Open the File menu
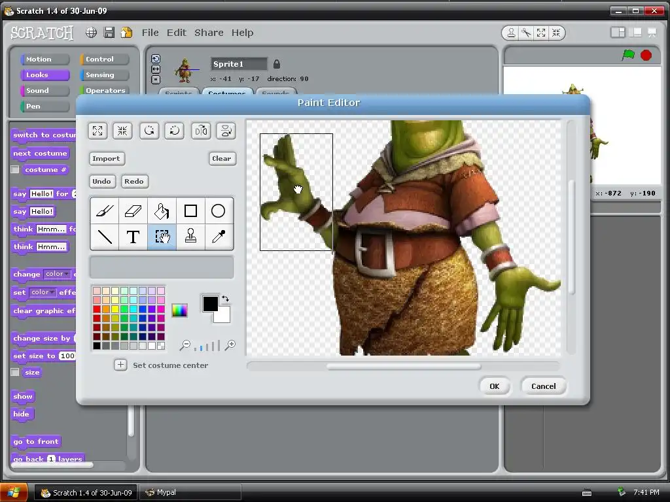This screenshot has height=502, width=670. click(x=150, y=33)
